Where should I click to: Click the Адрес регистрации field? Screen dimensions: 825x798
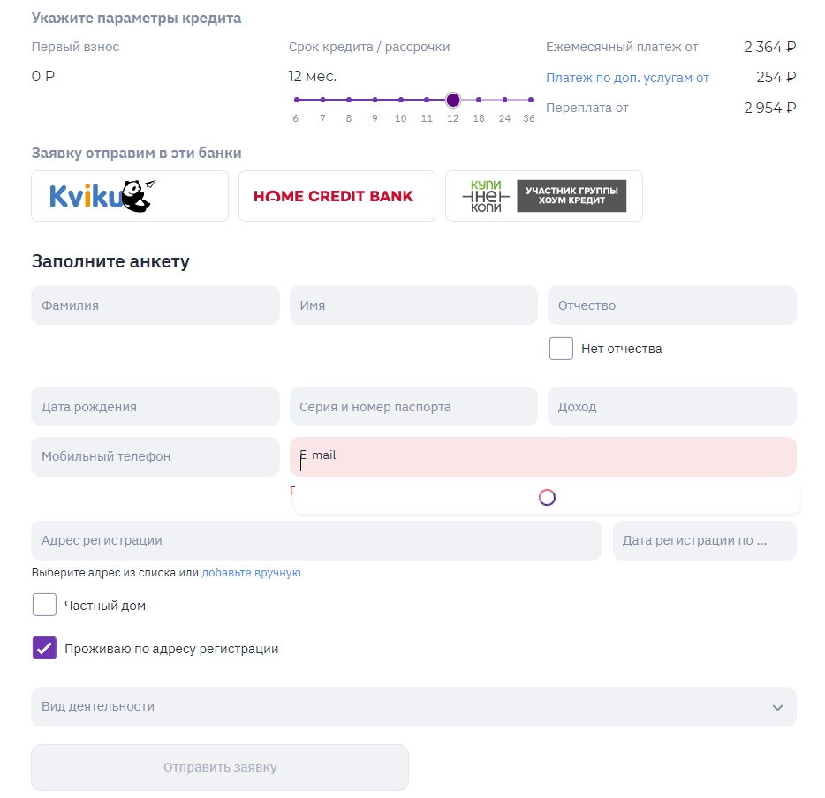[x=315, y=540]
